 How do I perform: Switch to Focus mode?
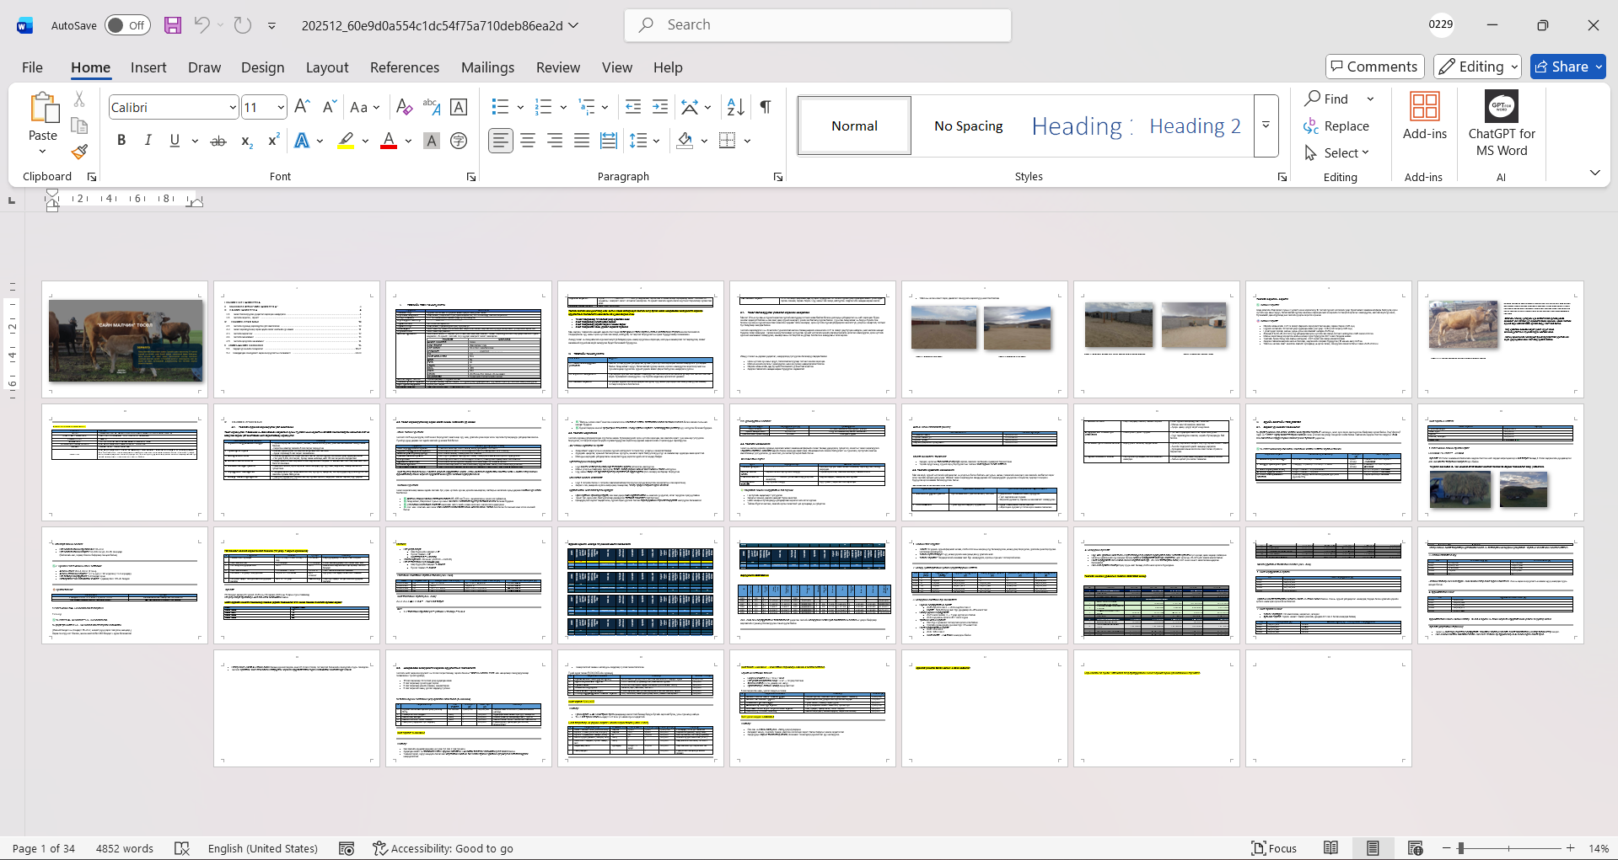1274,848
